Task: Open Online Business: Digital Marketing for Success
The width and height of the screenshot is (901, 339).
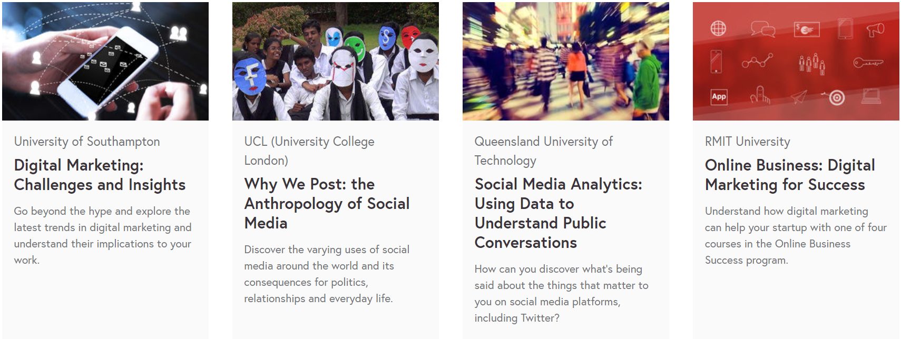Action: 790,175
